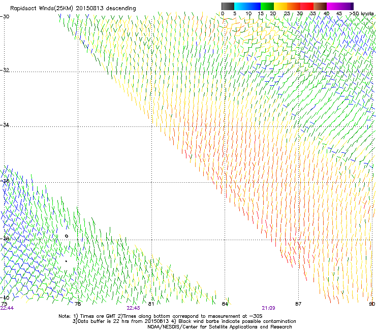Click the longitude axis label '81'
The image size is (376, 330).
[x=151, y=304]
